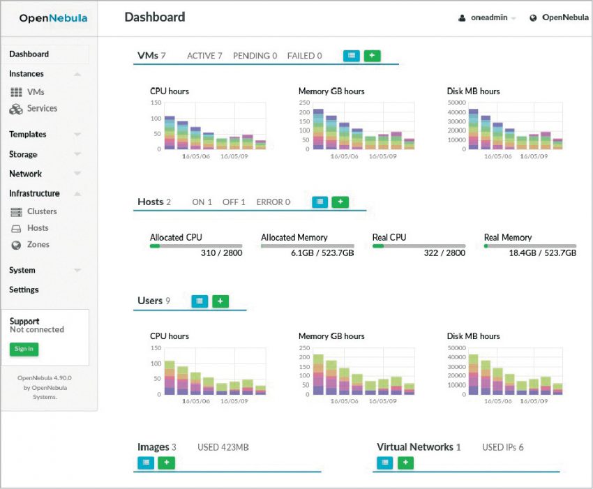Viewport: 593px width, 489px height.
Task: Open the Hosts list view icon
Action: pyautogui.click(x=320, y=202)
